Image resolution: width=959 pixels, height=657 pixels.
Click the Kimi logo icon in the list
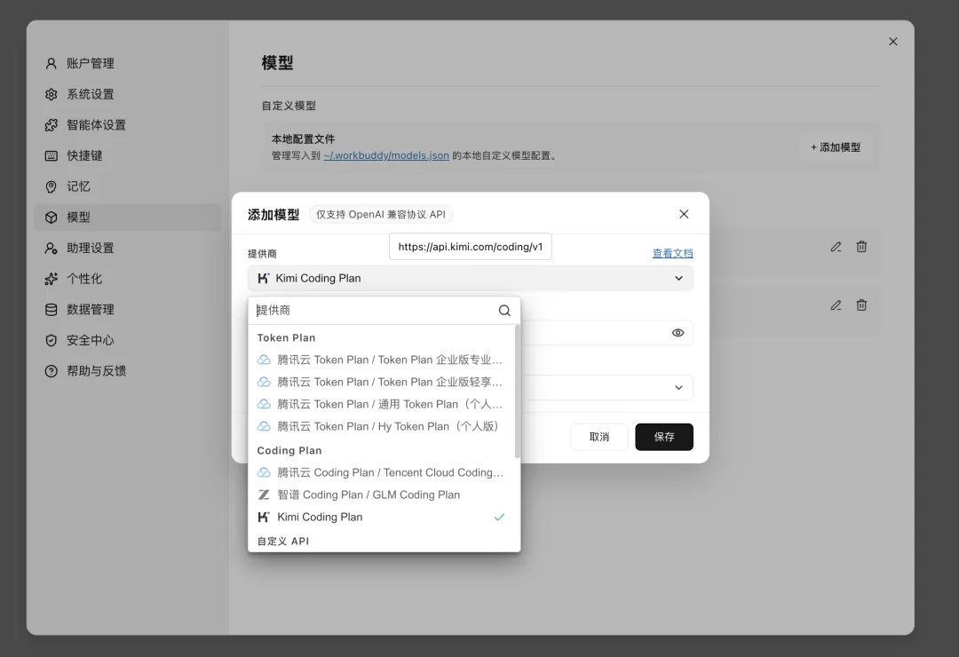264,517
